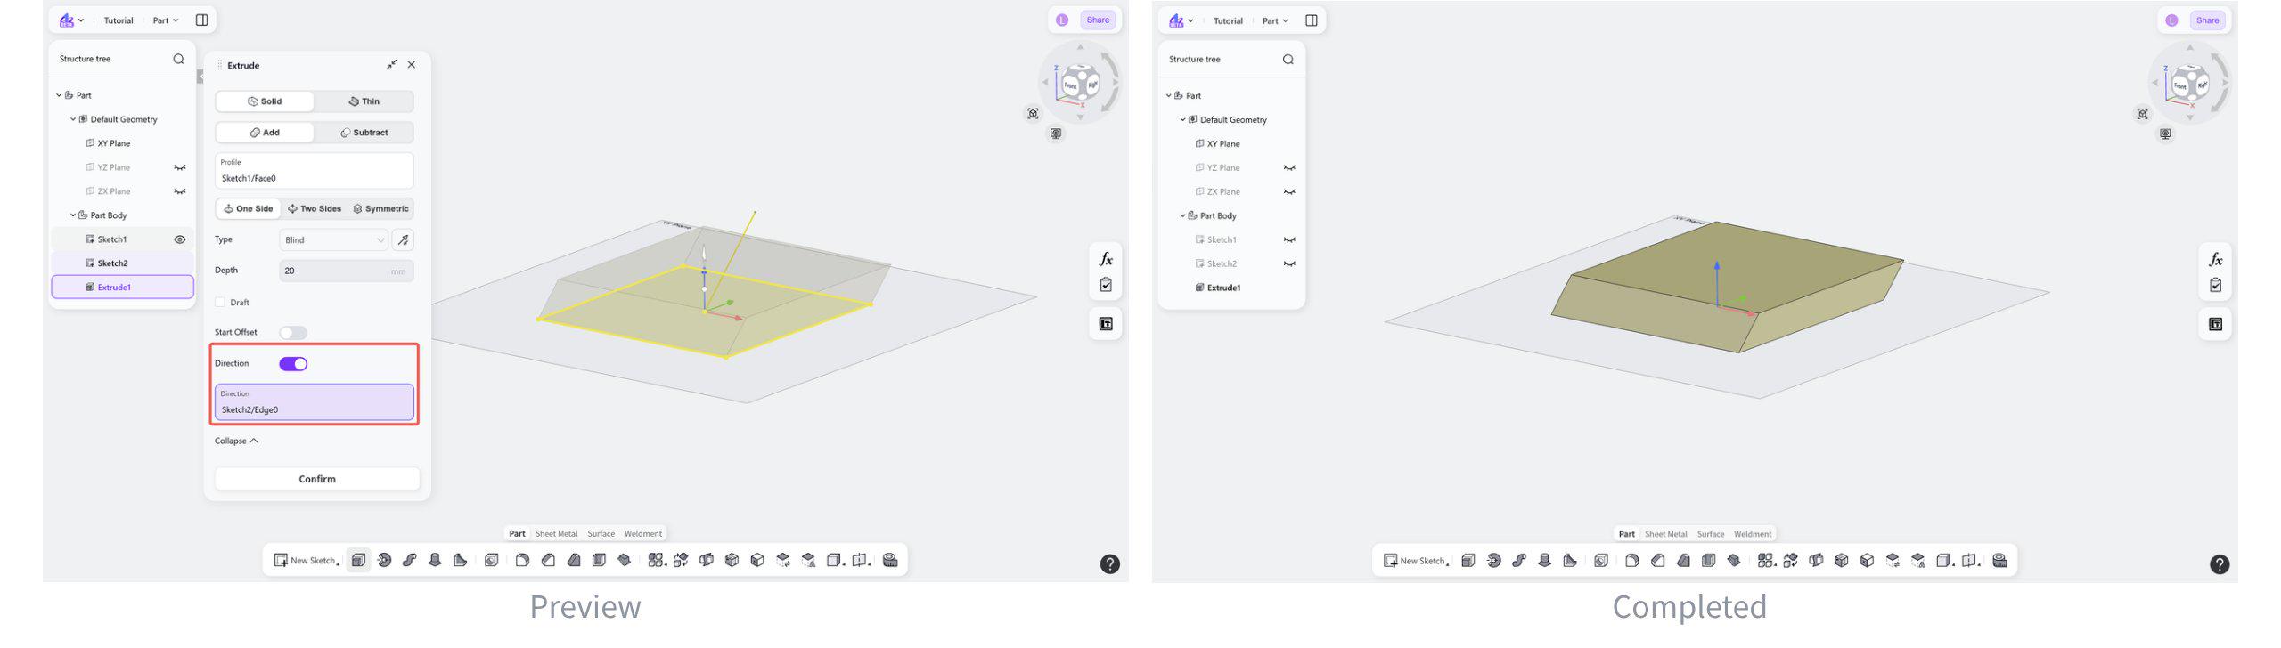Show ZX Plane in Preview structure tree
The height and width of the screenshot is (648, 2281).
point(180,191)
